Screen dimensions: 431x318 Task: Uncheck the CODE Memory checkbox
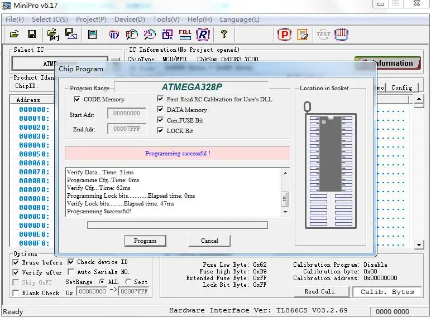[77, 99]
